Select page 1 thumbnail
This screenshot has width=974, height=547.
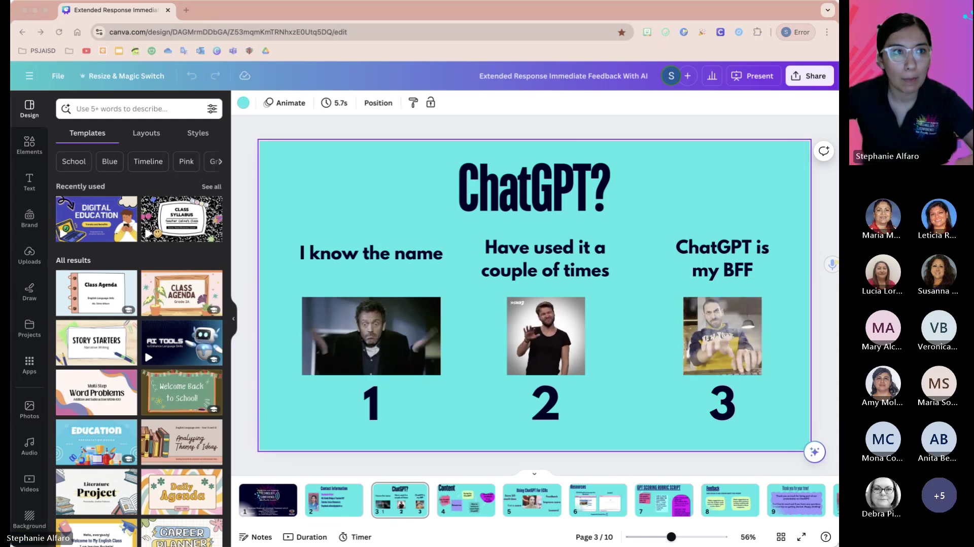pos(268,500)
